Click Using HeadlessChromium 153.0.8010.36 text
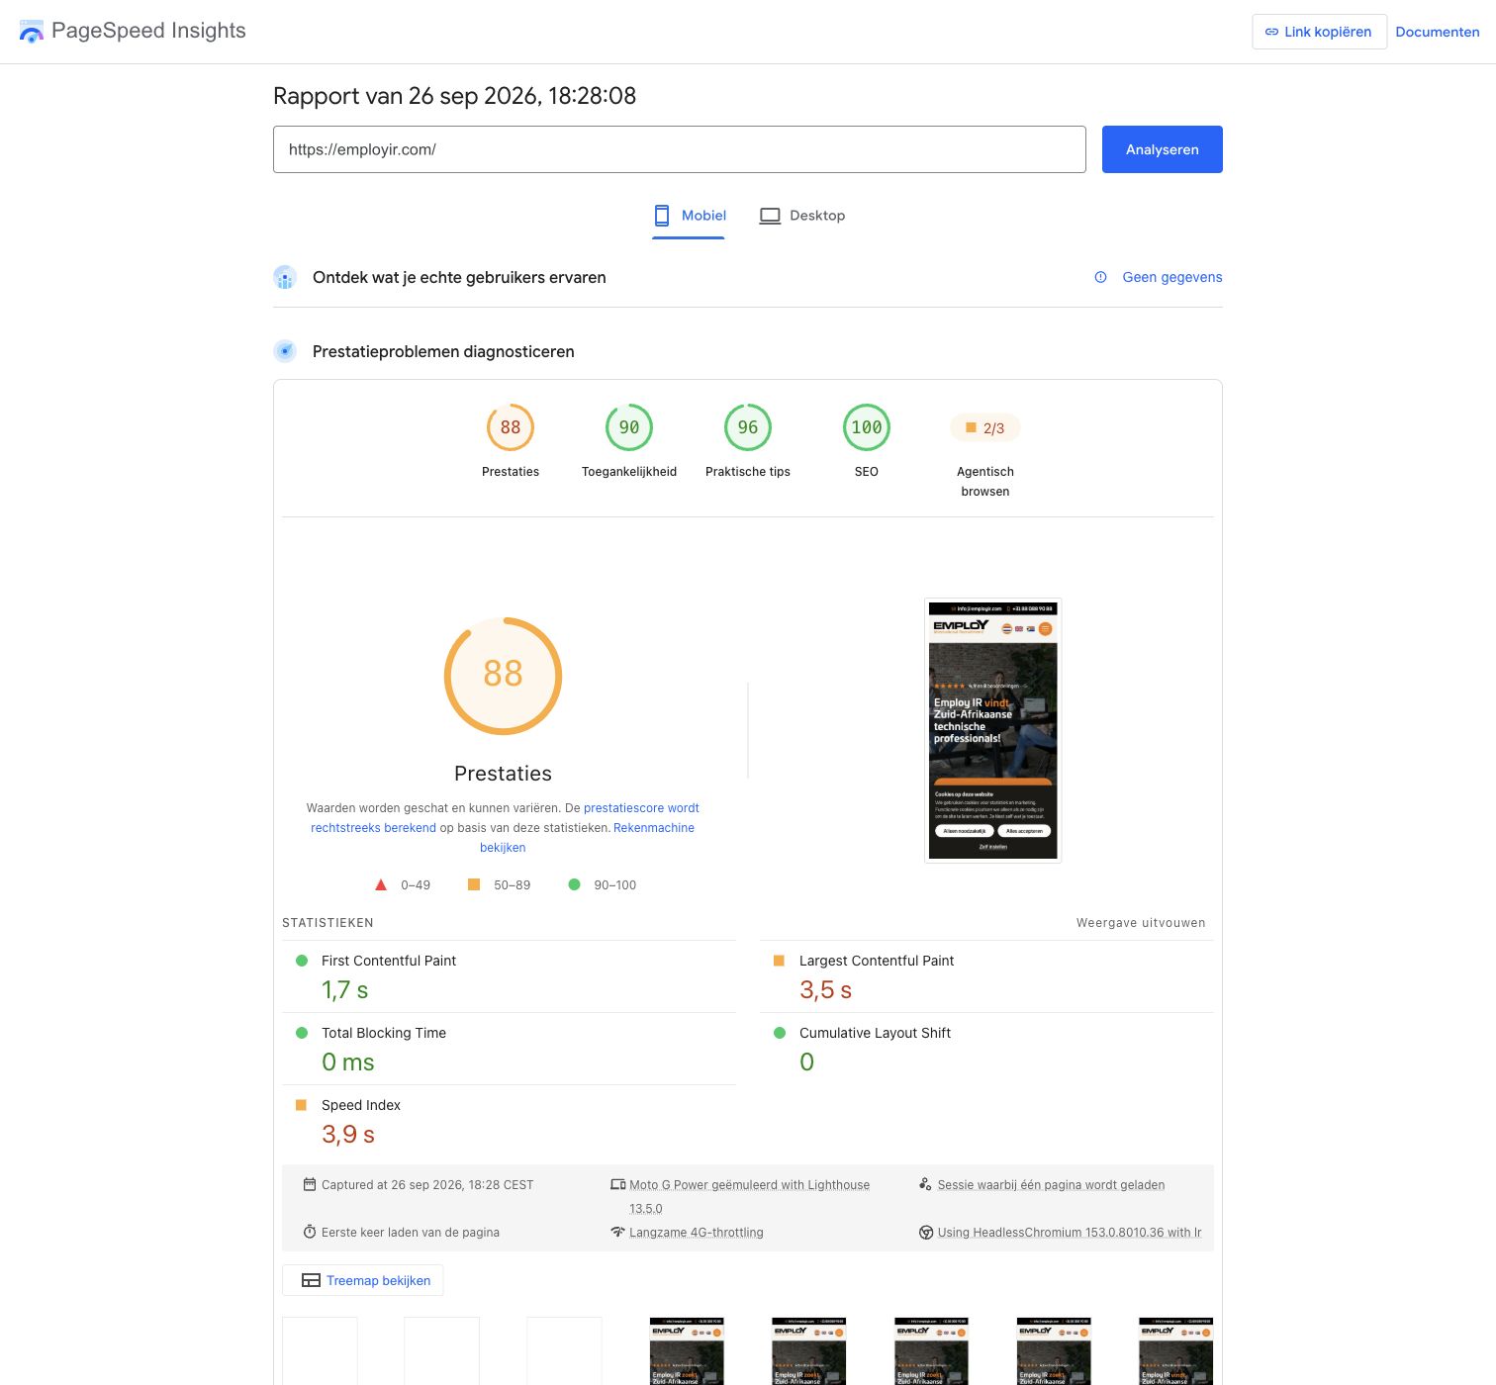This screenshot has height=1385, width=1496. (x=1070, y=1233)
